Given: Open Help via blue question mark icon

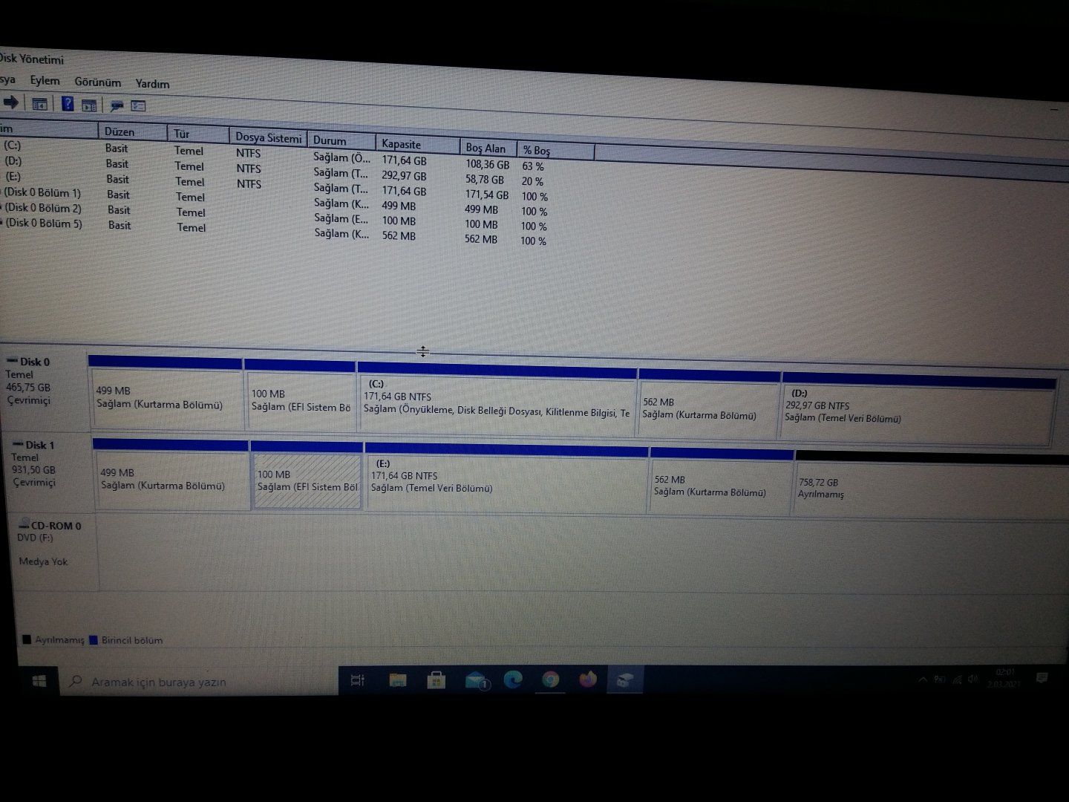Looking at the screenshot, I should click(67, 104).
